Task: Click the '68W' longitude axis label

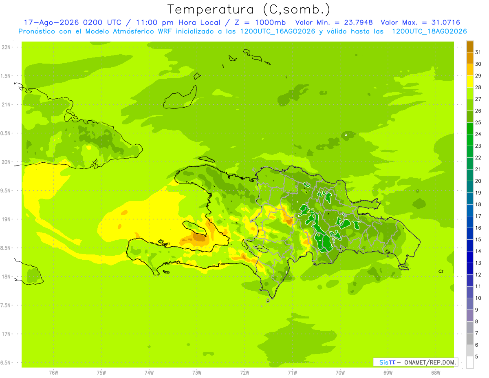Action: [436, 373]
